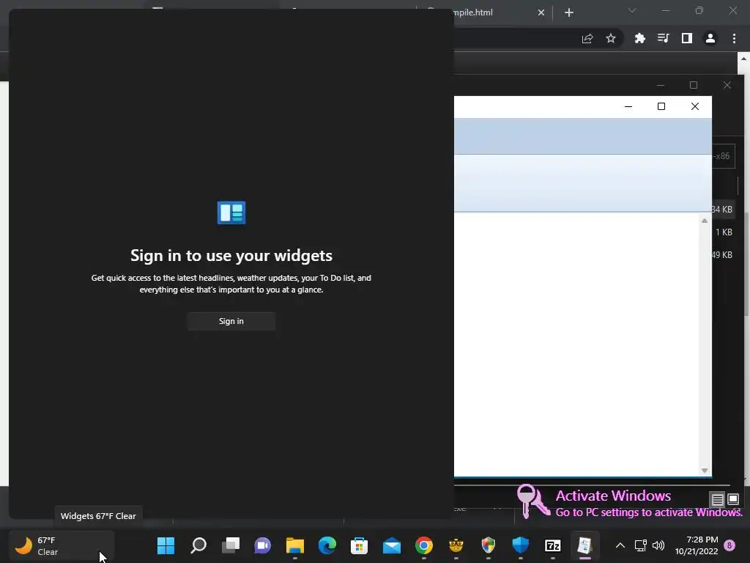Click scroll-down arrow in the white dialog
750x563 pixels.
point(705,471)
